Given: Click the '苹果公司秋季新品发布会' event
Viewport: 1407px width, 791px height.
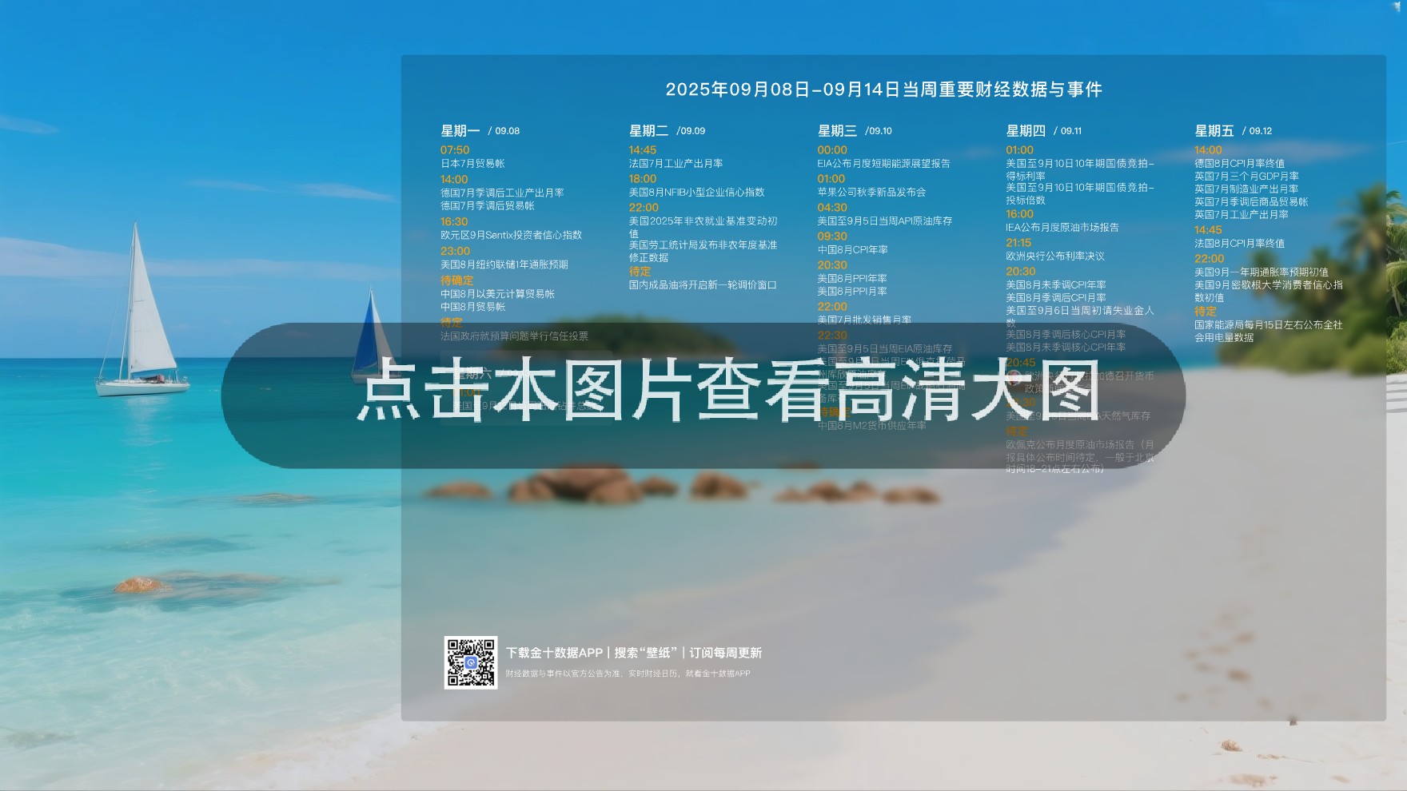Looking at the screenshot, I should pos(871,193).
